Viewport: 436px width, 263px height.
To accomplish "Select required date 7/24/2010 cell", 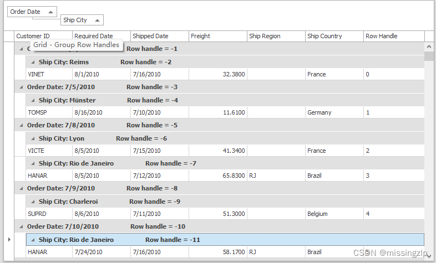I will pyautogui.click(x=102, y=252).
